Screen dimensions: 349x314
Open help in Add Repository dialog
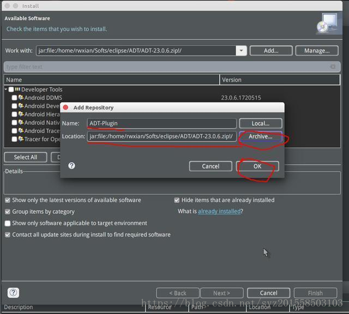[71, 166]
